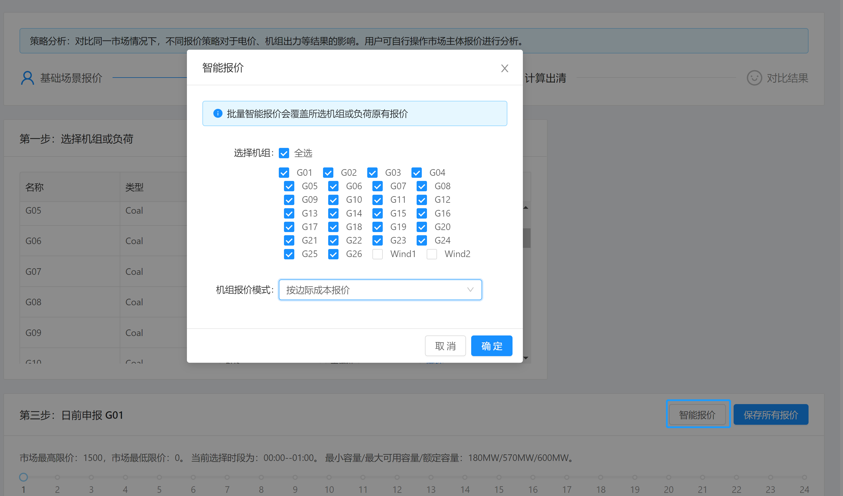Select time period 24 on the slider
Screen dimensions: 843x496
pos(804,477)
